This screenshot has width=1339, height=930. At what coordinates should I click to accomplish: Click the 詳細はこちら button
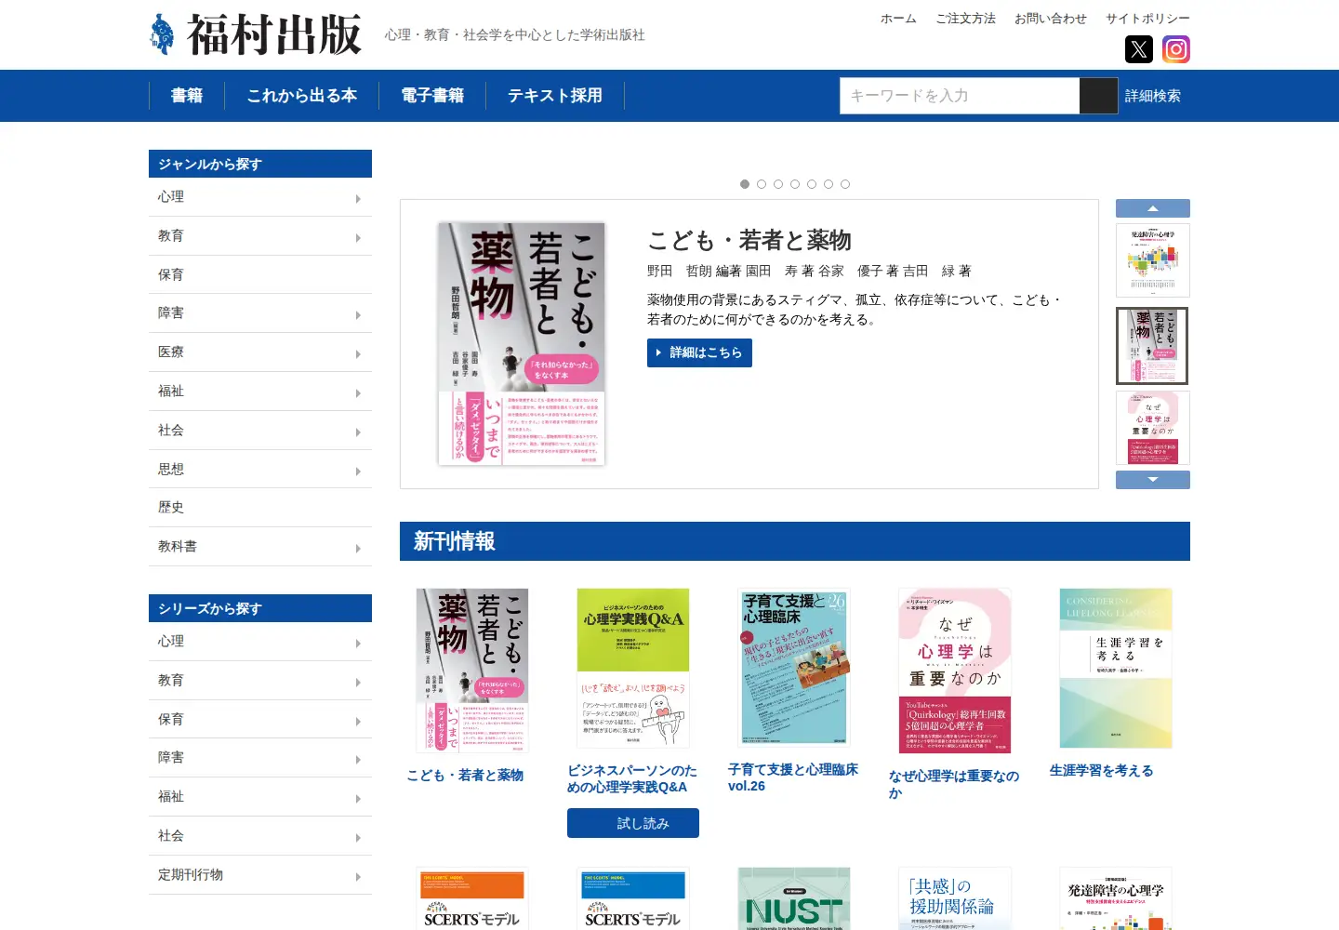coord(699,352)
